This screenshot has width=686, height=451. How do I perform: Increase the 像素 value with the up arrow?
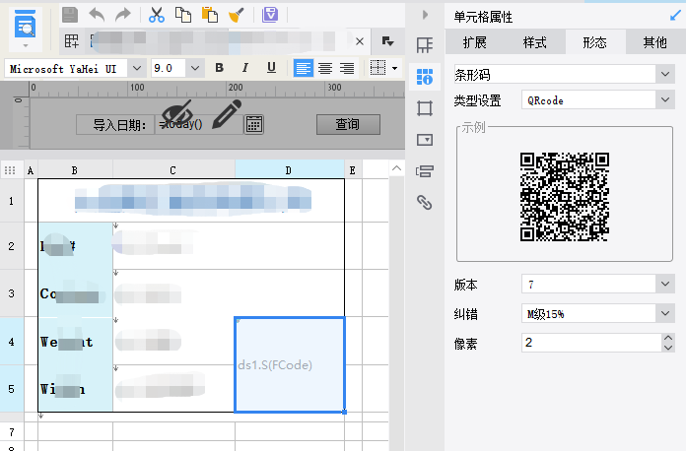tap(667, 338)
